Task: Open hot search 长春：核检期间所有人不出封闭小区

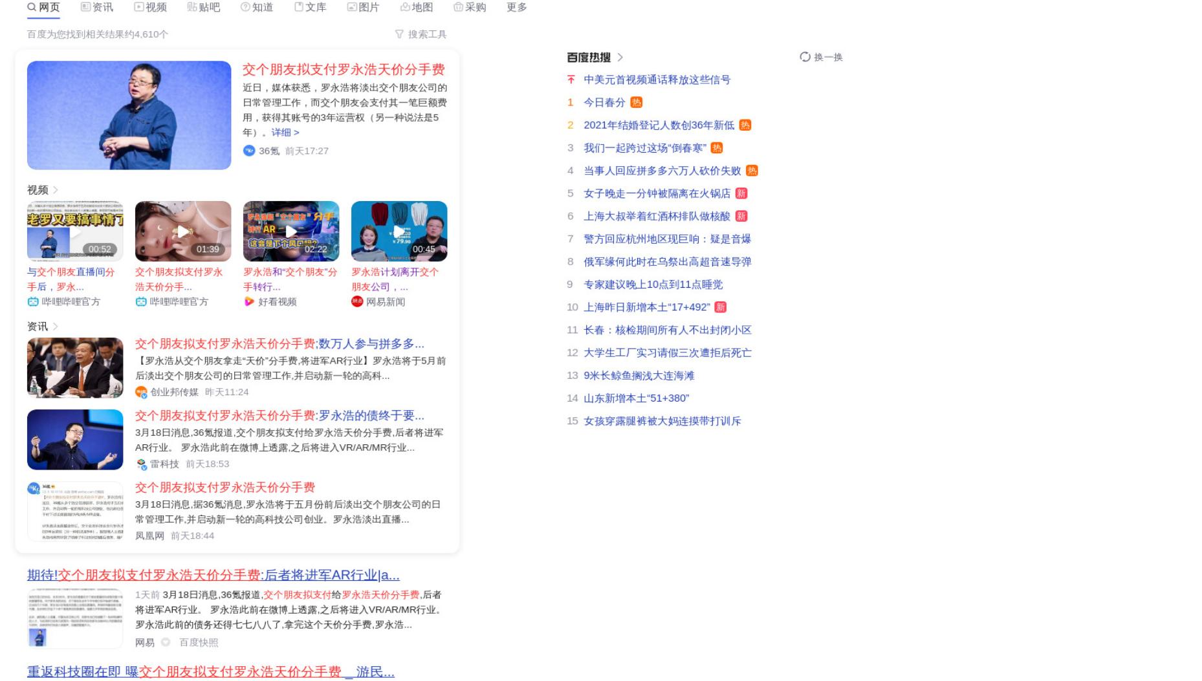Action: 668,330
